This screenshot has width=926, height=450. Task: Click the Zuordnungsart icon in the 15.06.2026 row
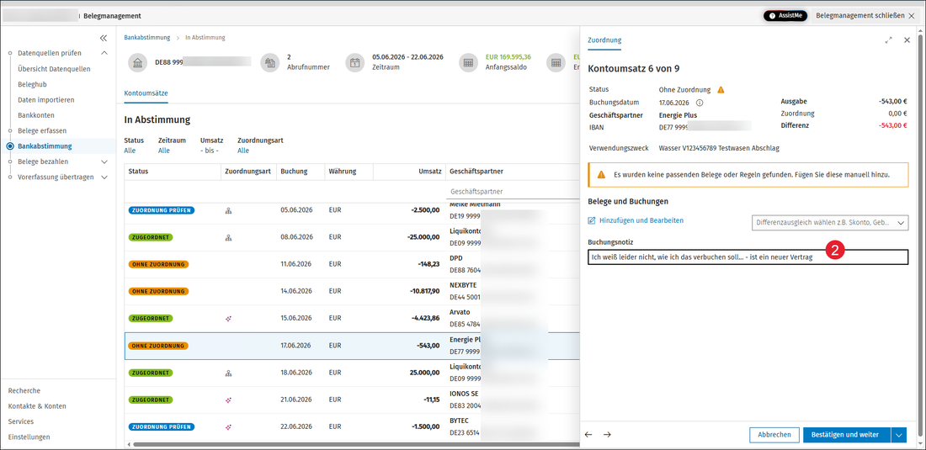tap(228, 318)
